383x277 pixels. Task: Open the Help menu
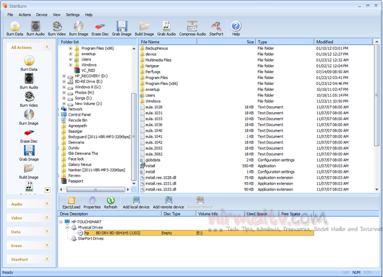click(88, 15)
